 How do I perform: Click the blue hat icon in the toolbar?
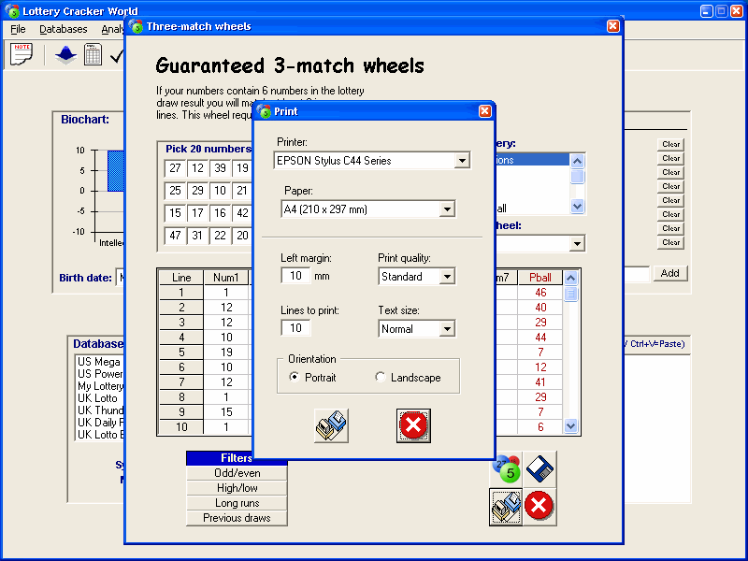pos(65,55)
